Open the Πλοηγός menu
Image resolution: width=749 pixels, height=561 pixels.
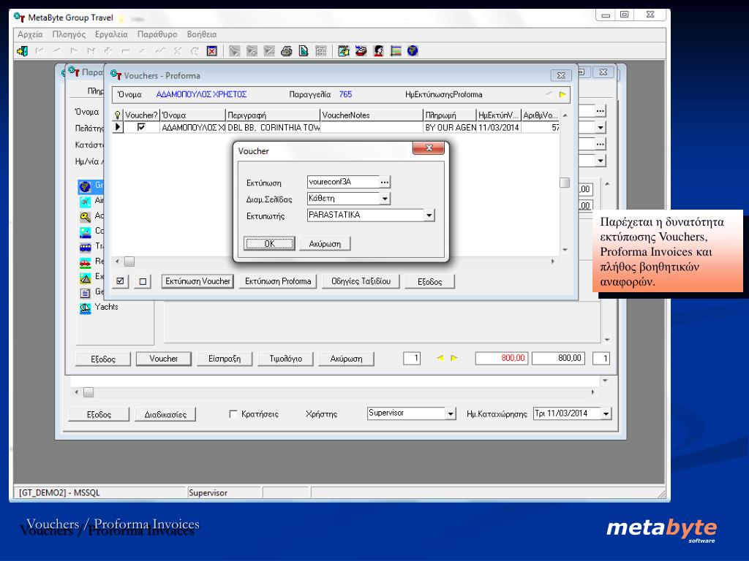tap(69, 34)
